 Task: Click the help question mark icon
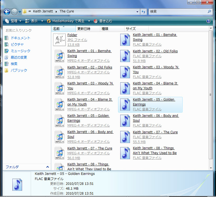click(208, 21)
